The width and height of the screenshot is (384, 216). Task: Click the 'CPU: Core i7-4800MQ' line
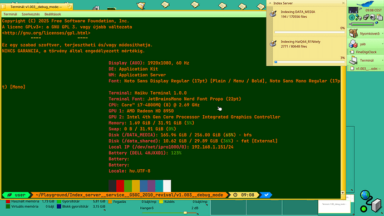[154, 105]
